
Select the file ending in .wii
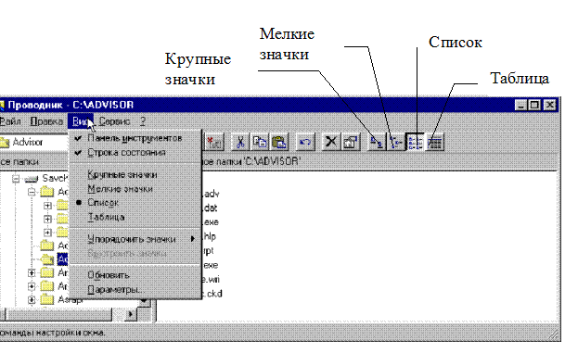[x=212, y=279]
